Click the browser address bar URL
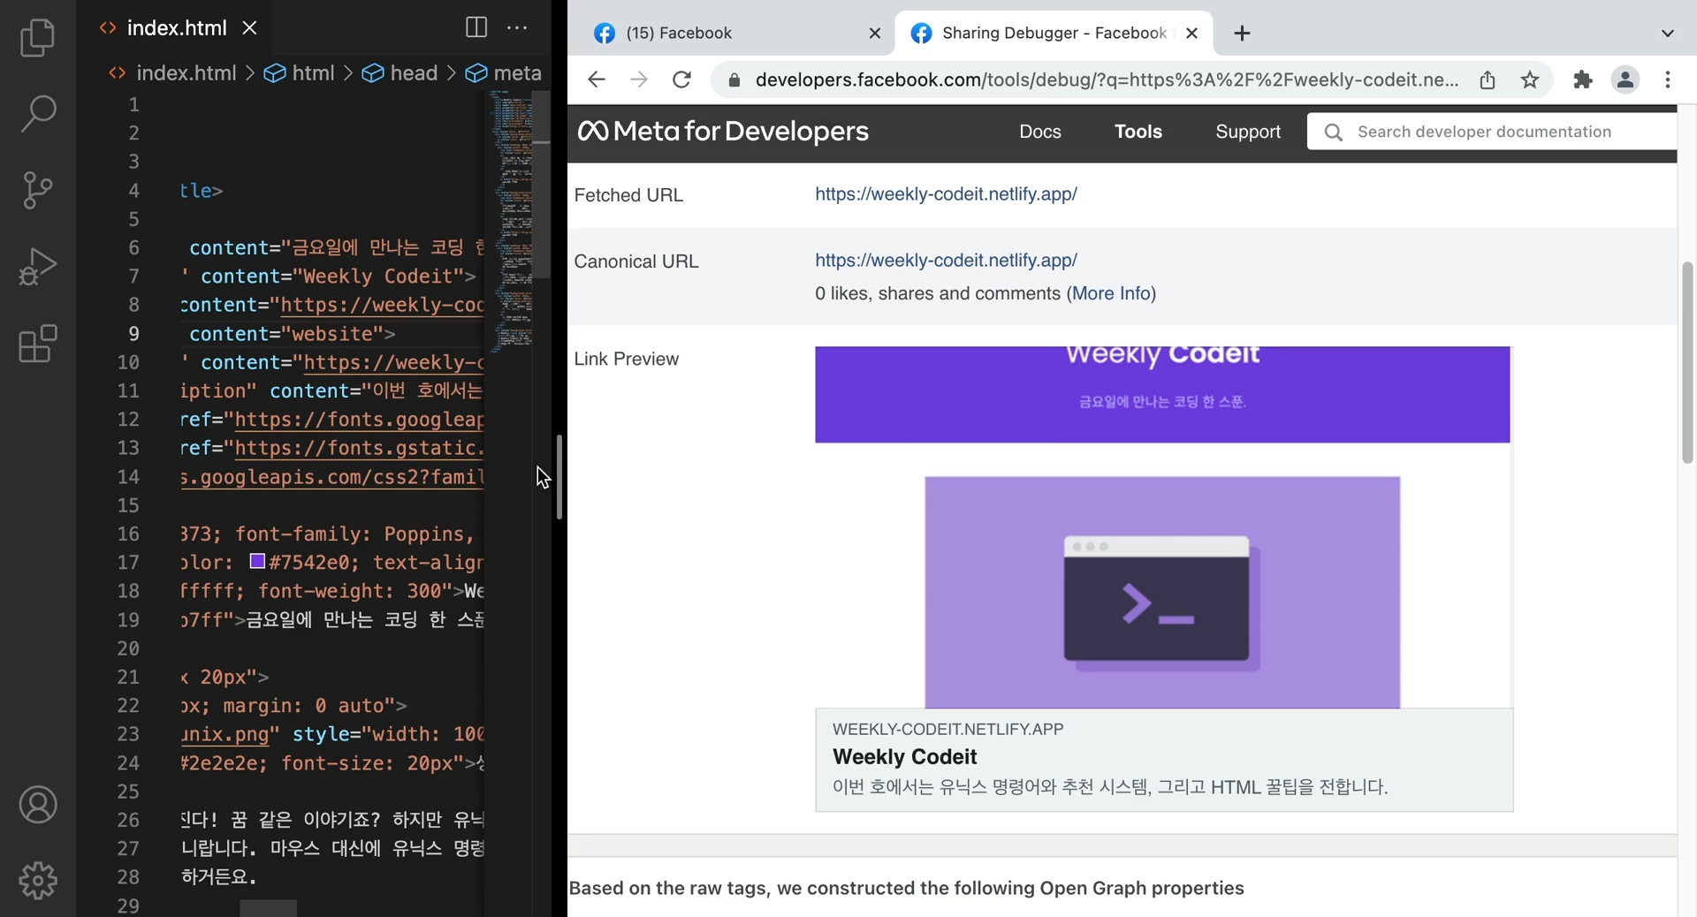 1107,80
